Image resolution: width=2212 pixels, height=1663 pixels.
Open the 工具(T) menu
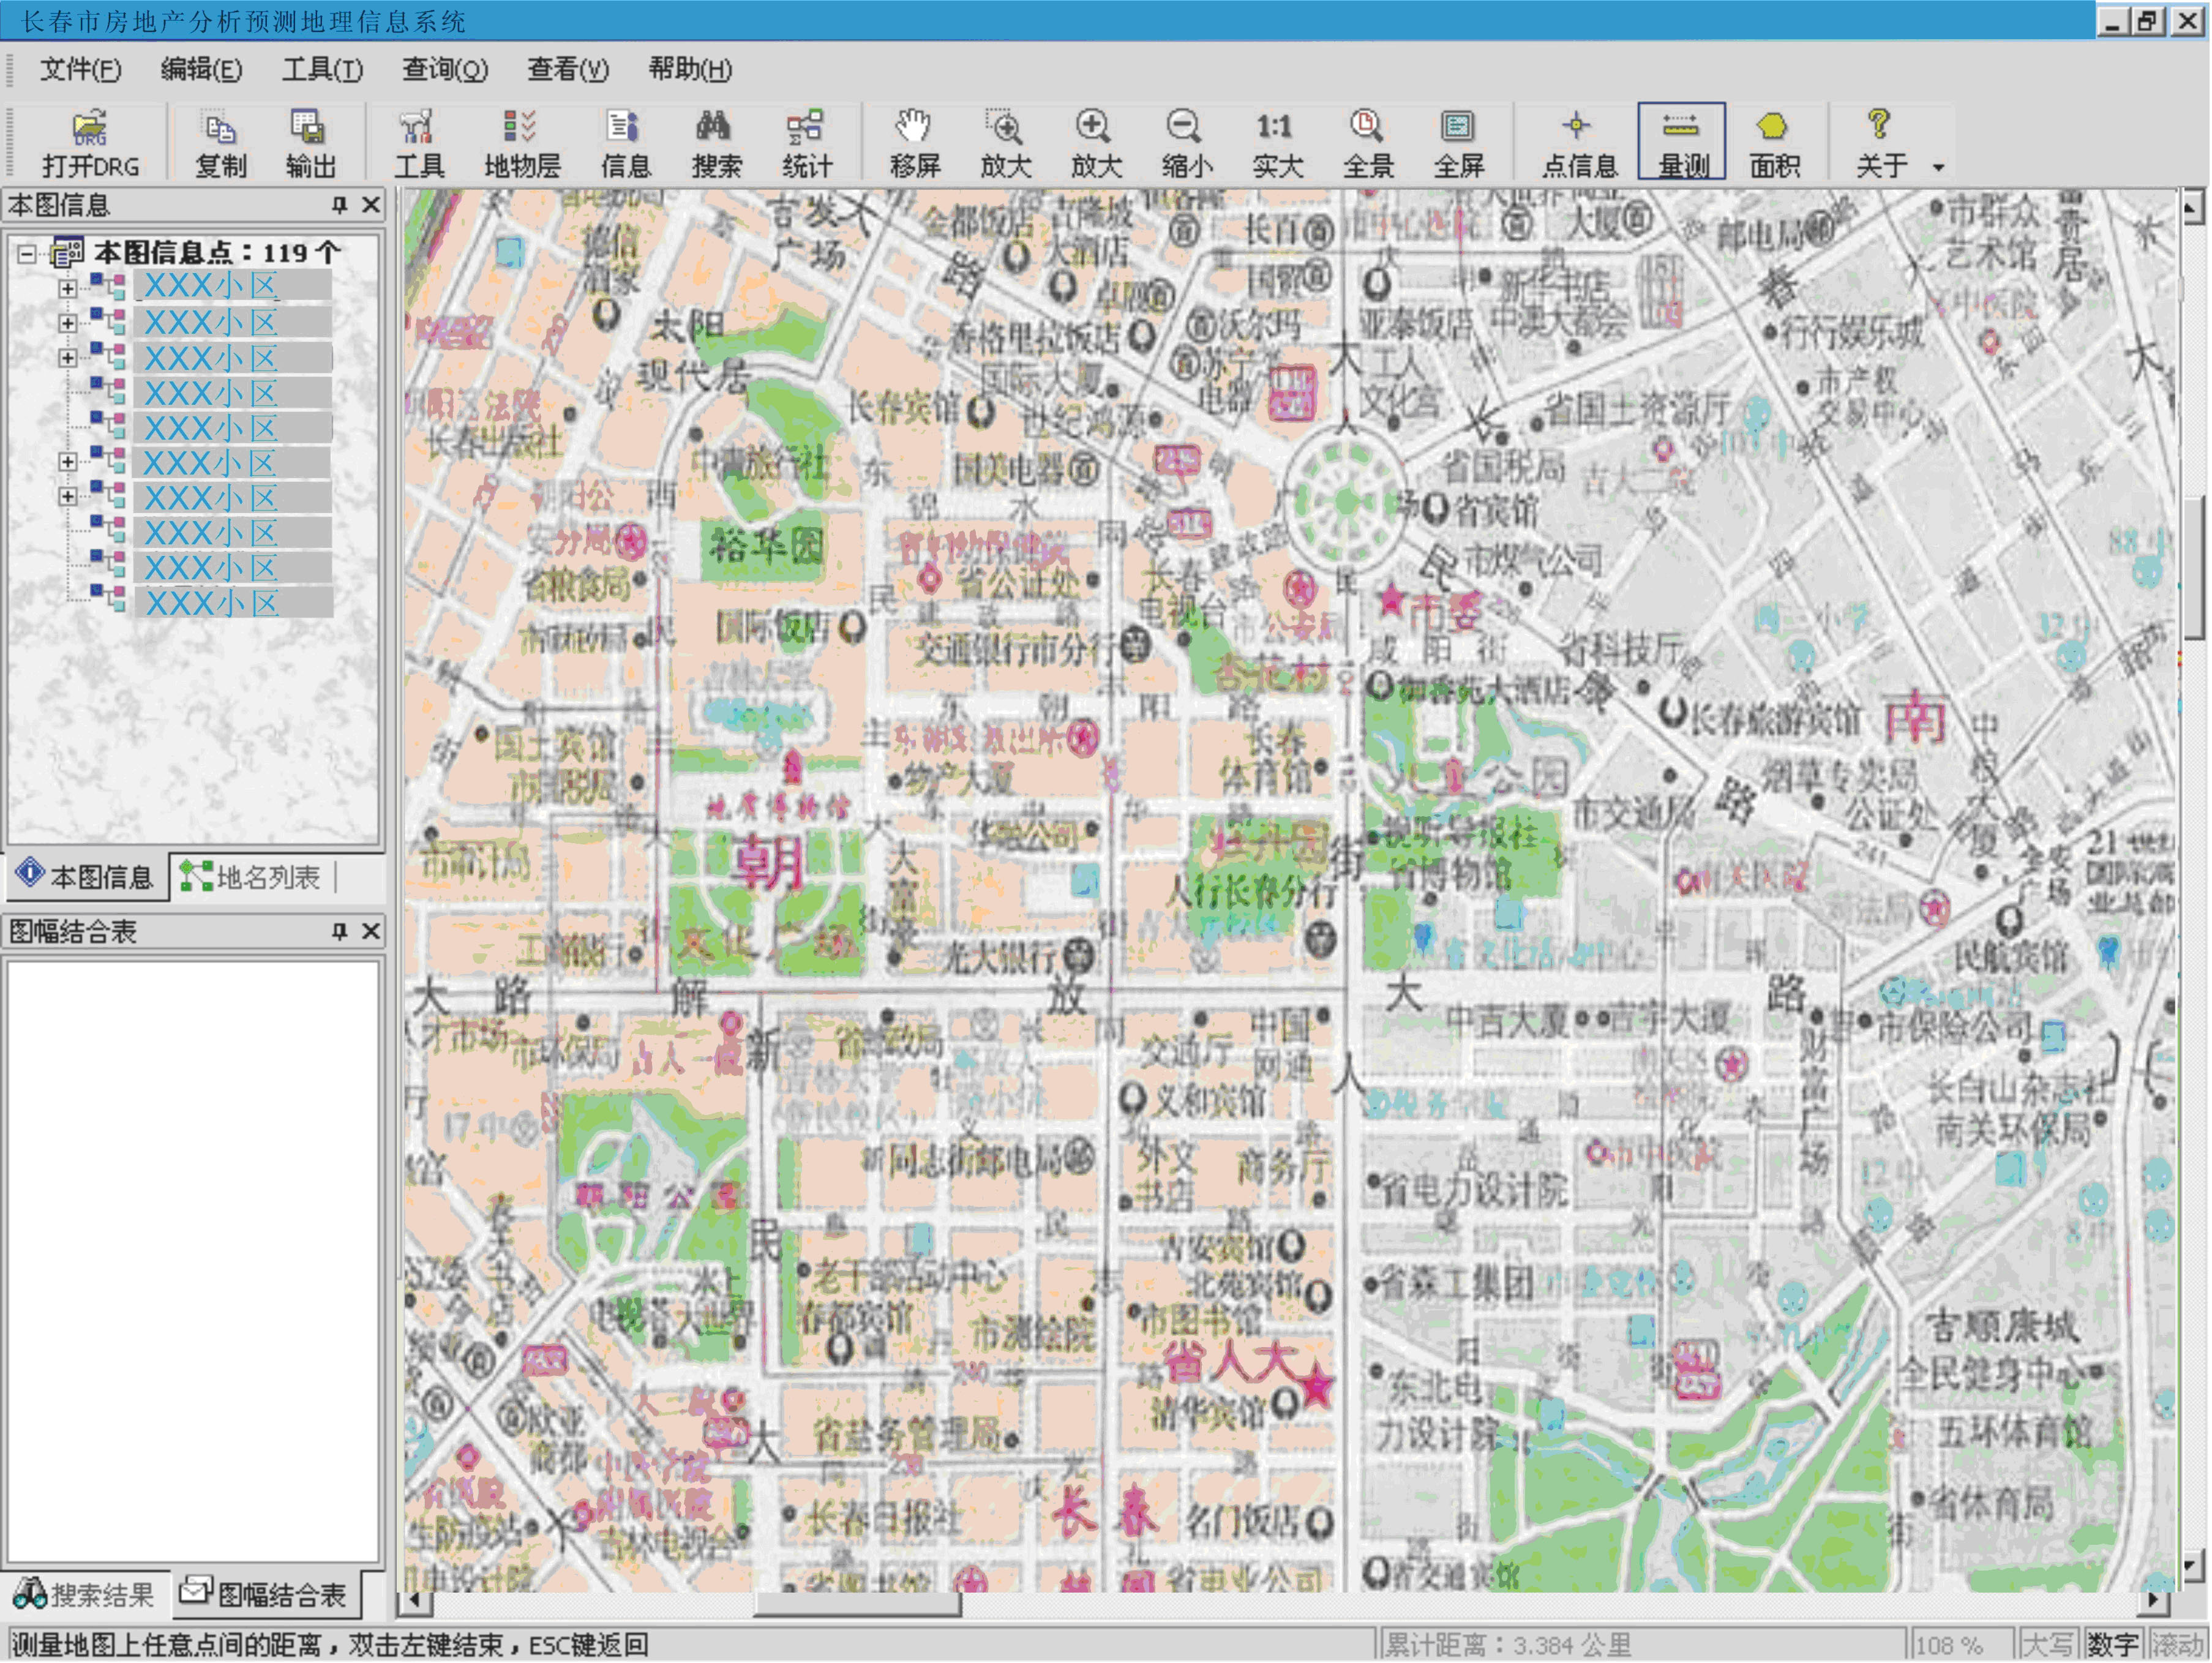[322, 69]
